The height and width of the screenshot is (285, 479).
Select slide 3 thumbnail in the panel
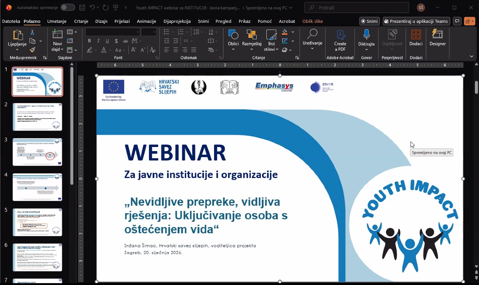(37, 152)
